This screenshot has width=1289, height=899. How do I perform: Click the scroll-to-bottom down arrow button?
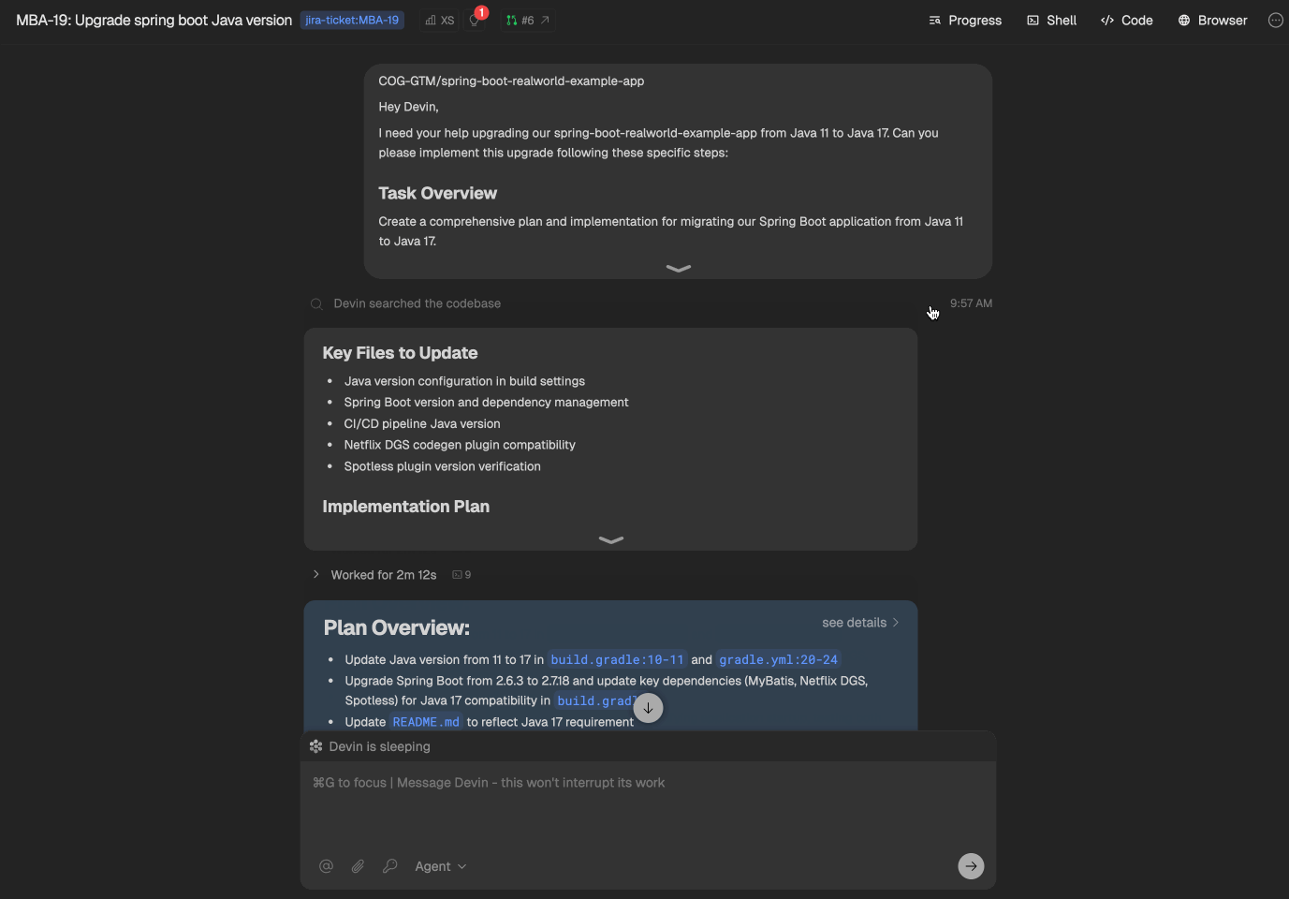coord(648,708)
